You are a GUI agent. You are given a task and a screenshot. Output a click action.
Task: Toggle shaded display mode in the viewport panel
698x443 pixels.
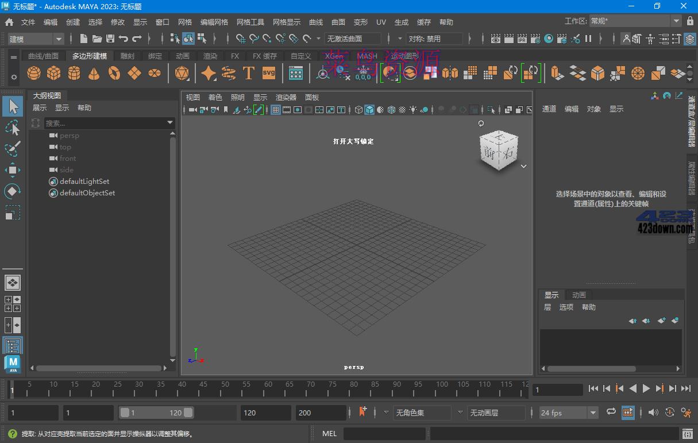pos(371,109)
